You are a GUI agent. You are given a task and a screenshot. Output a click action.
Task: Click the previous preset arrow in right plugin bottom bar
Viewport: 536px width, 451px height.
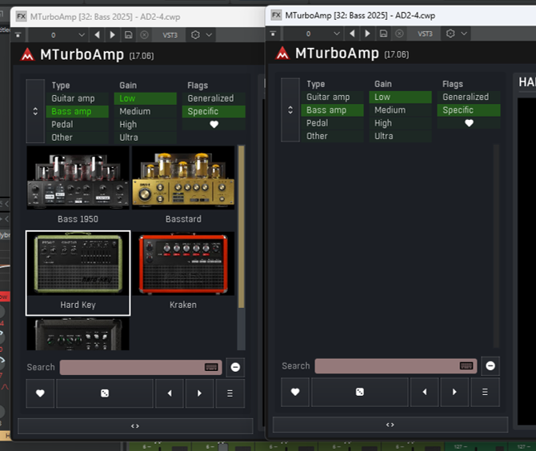[425, 392]
